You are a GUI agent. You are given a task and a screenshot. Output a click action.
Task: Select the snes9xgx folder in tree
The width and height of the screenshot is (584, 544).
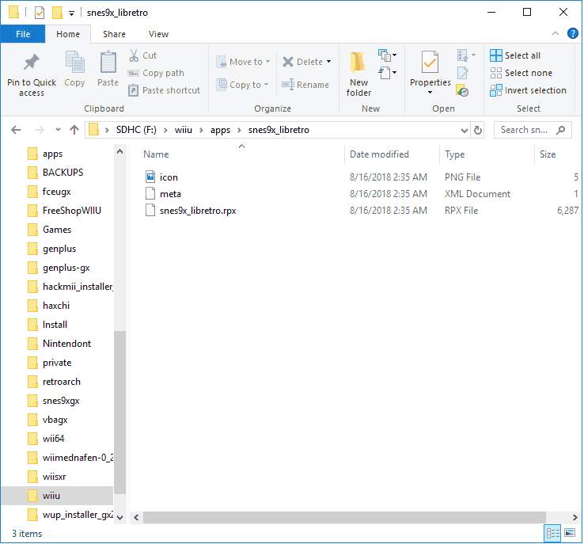61,401
